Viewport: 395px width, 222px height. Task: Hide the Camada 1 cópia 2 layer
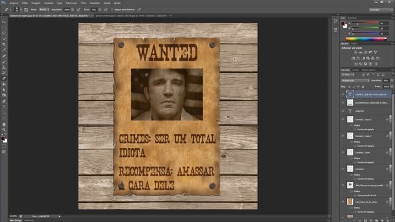343,136
